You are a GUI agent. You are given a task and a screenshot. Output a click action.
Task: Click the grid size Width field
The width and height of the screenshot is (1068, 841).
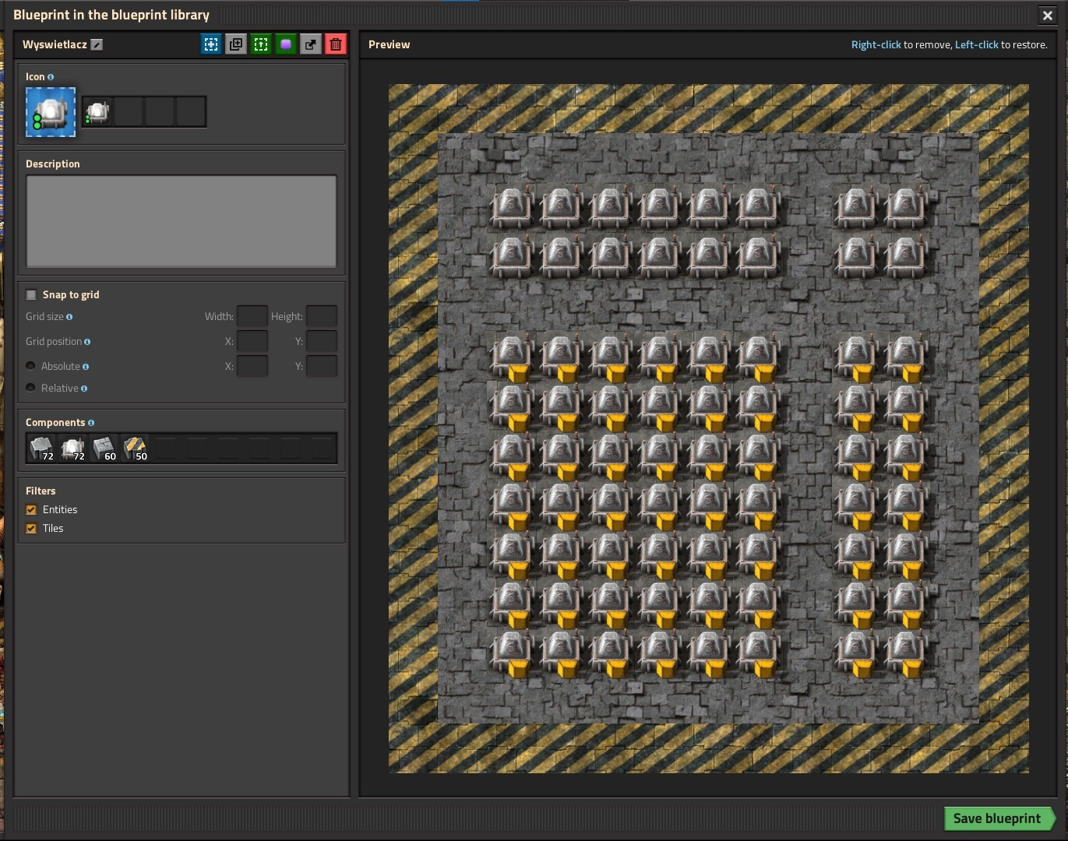coord(252,316)
